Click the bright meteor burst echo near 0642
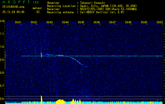 tap(41, 55)
